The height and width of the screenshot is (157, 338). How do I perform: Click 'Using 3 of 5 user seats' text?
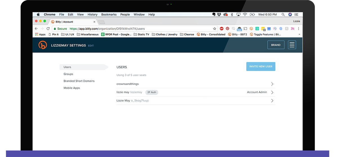coord(132,75)
